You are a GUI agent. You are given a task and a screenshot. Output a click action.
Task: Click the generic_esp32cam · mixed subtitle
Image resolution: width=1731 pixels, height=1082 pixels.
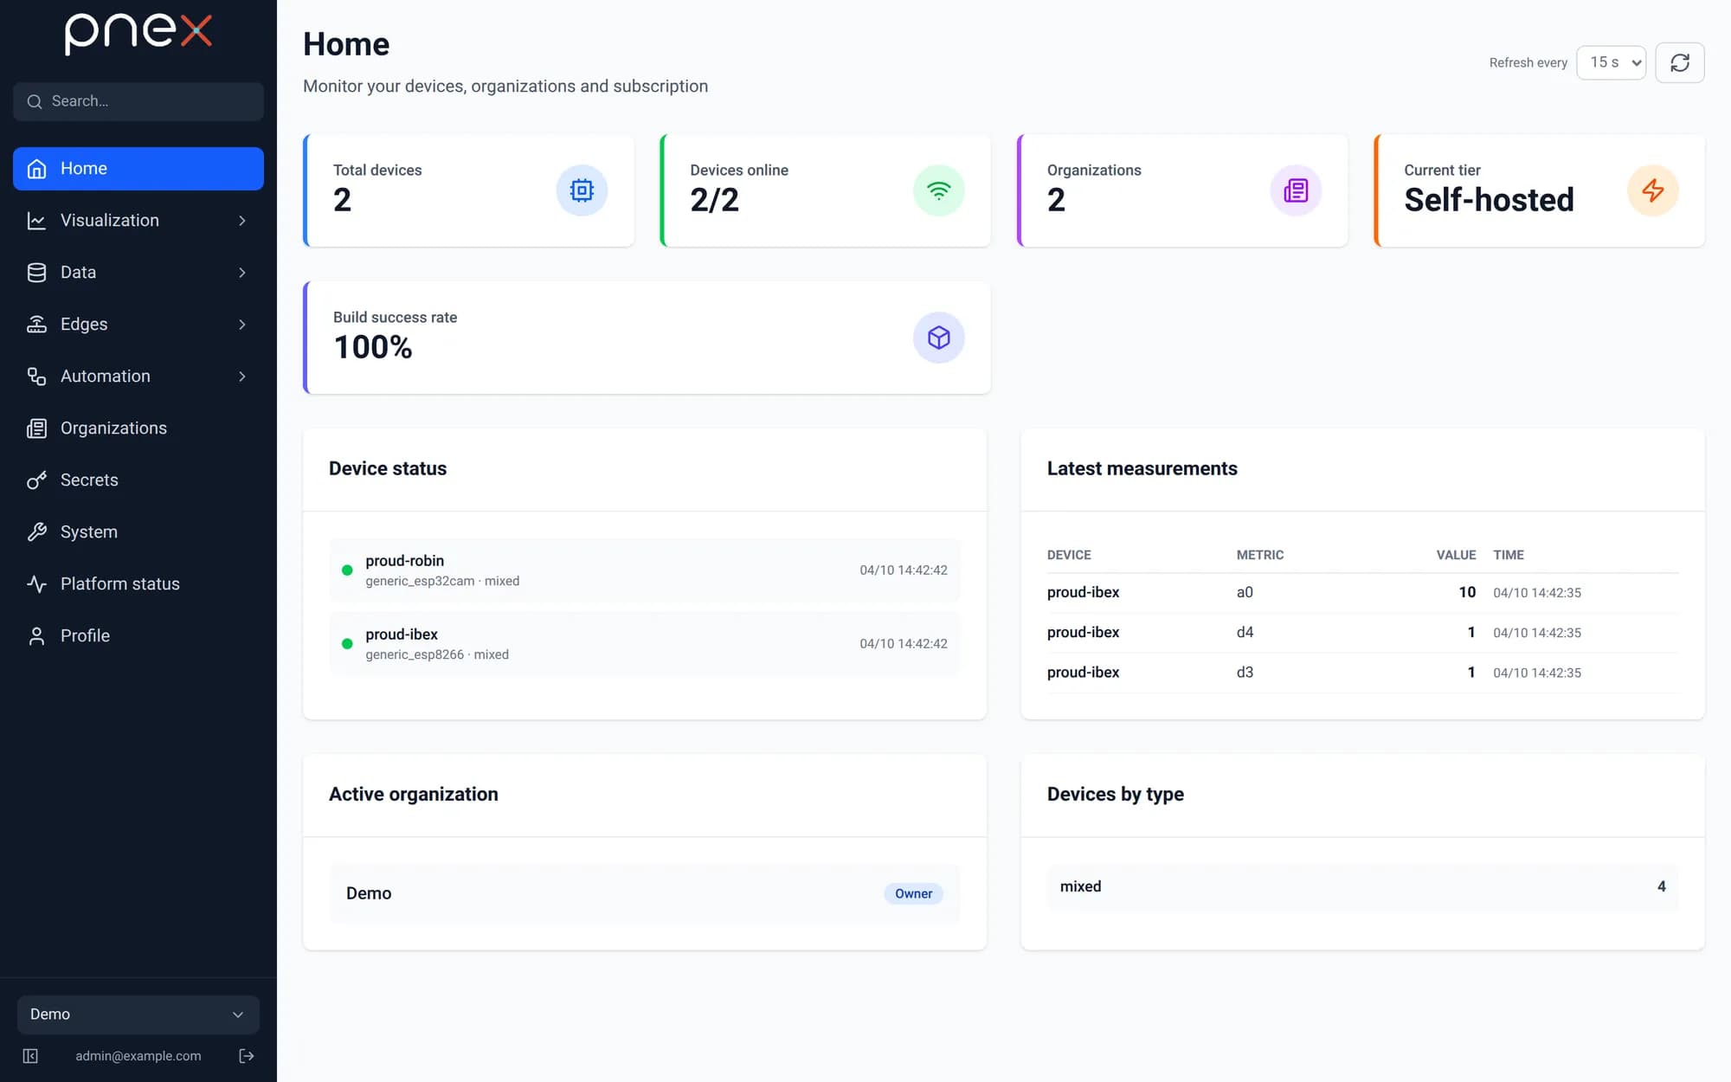(x=442, y=581)
